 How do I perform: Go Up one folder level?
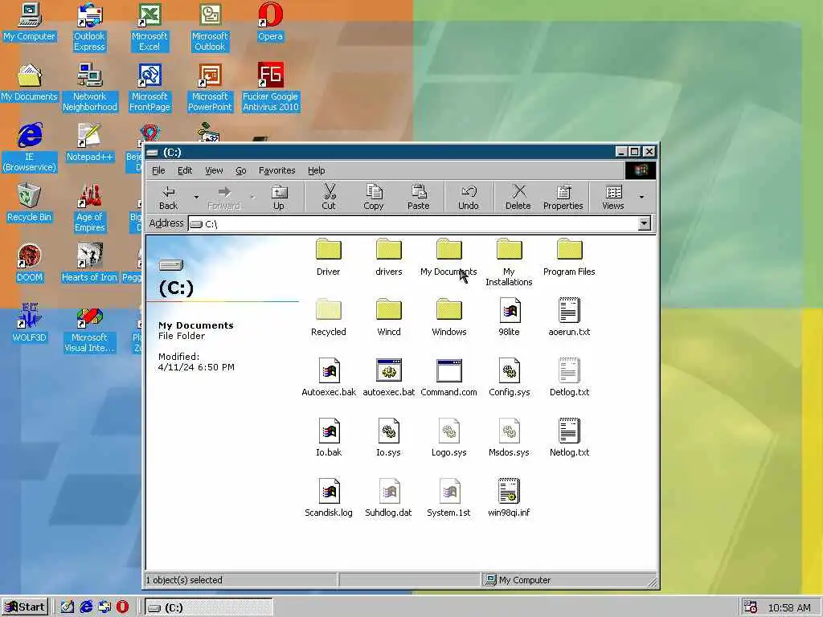(279, 197)
